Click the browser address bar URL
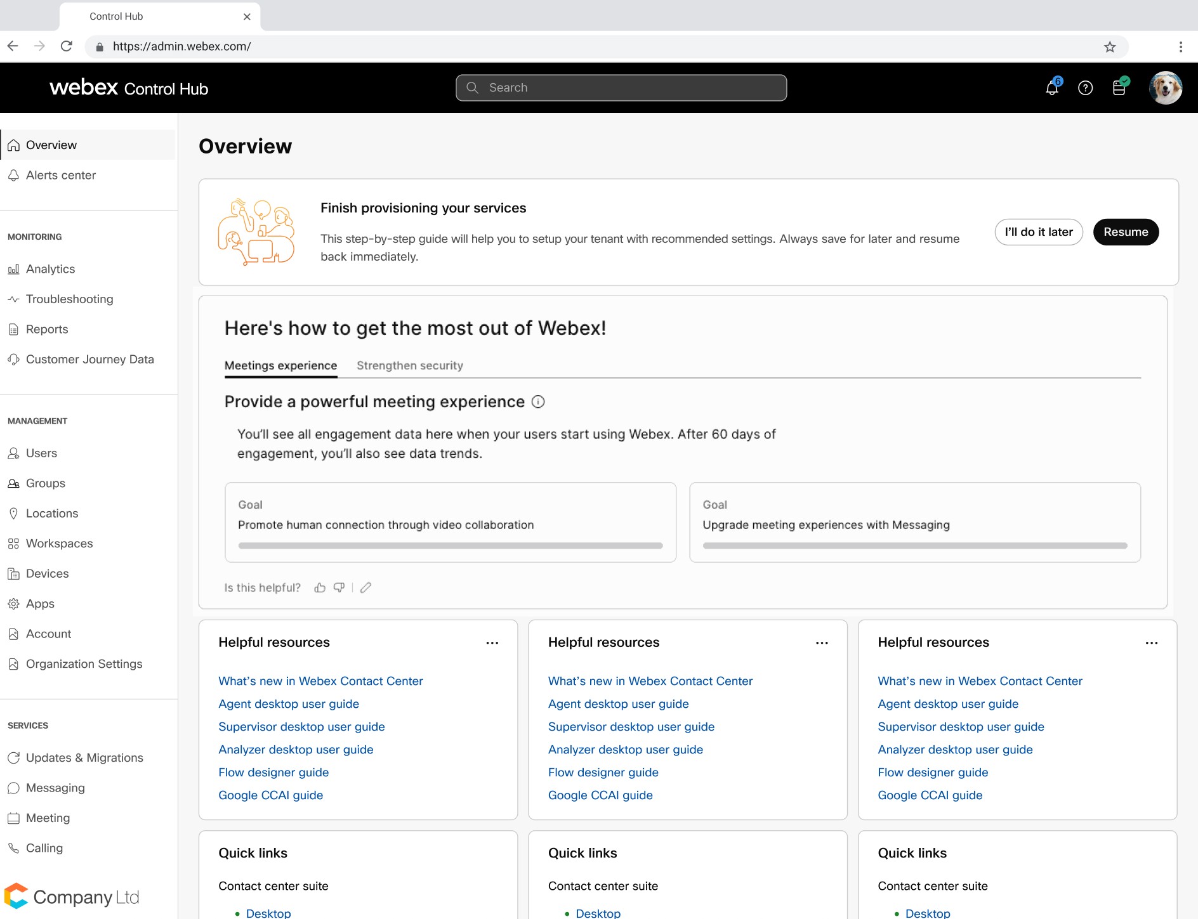The height and width of the screenshot is (919, 1198). (181, 46)
